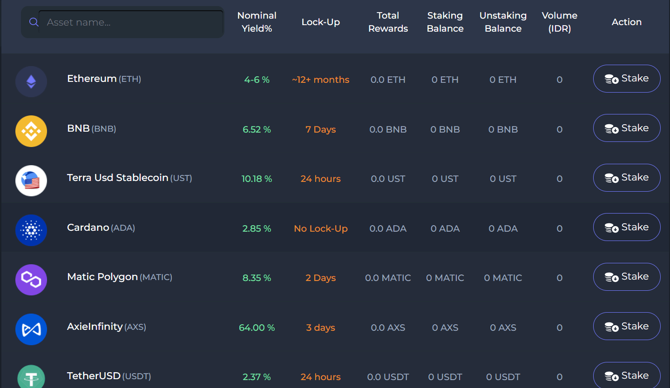Click the Volume (IDR) column header
This screenshot has width=670, height=388.
[560, 22]
